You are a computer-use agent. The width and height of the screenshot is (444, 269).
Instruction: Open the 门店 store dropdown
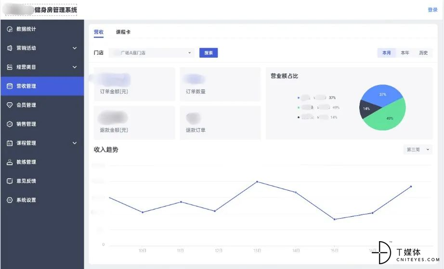click(x=152, y=53)
